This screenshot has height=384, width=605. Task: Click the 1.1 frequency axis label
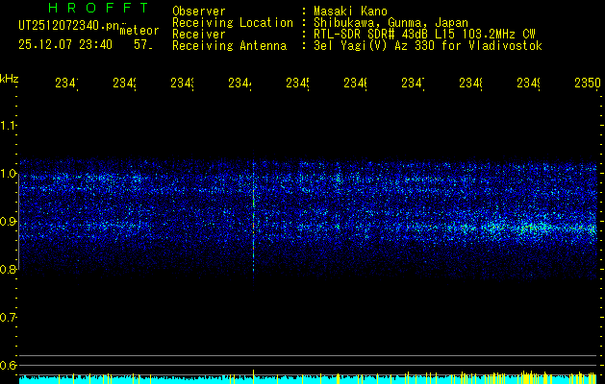pos(8,125)
